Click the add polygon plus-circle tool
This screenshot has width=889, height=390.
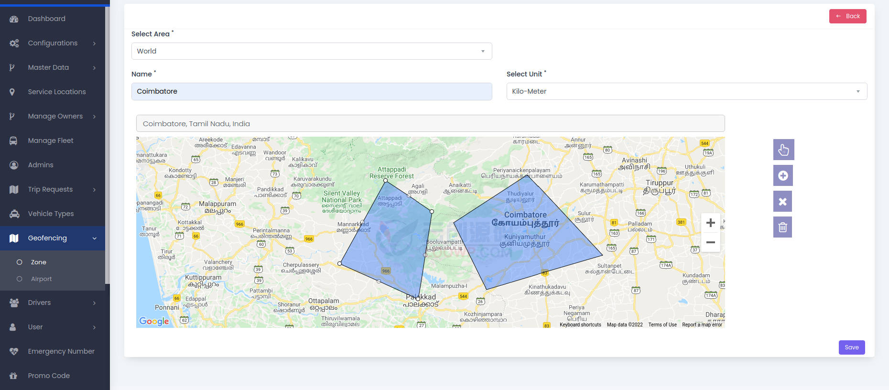(x=783, y=175)
